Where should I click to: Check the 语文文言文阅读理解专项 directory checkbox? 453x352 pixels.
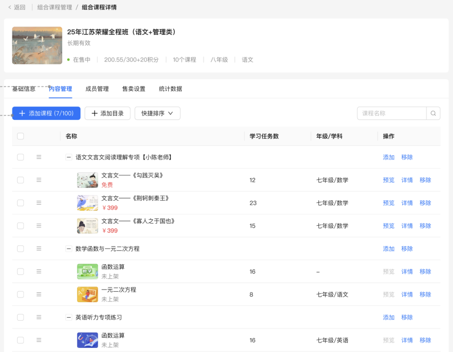pyautogui.click(x=21, y=157)
